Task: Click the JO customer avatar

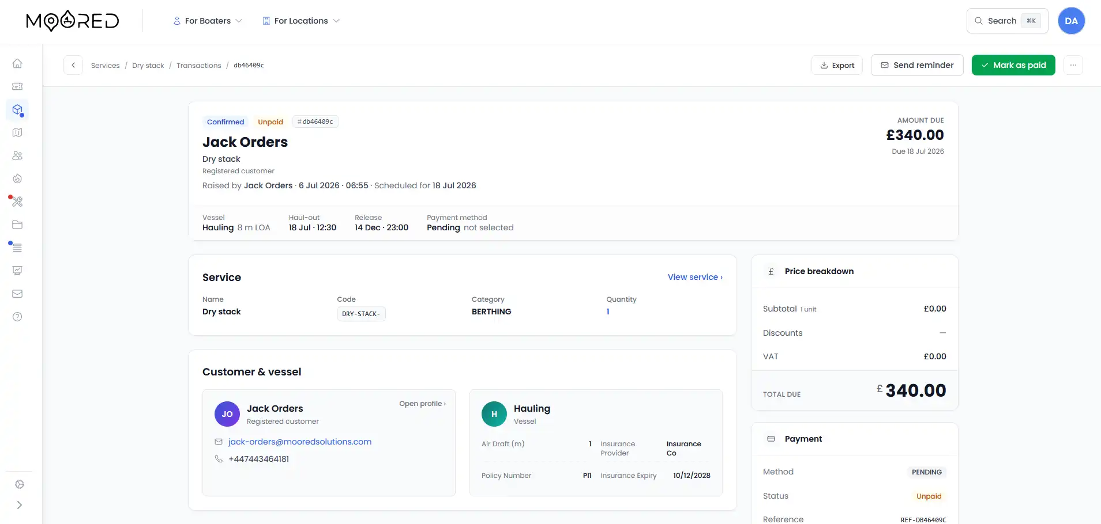Action: (227, 414)
